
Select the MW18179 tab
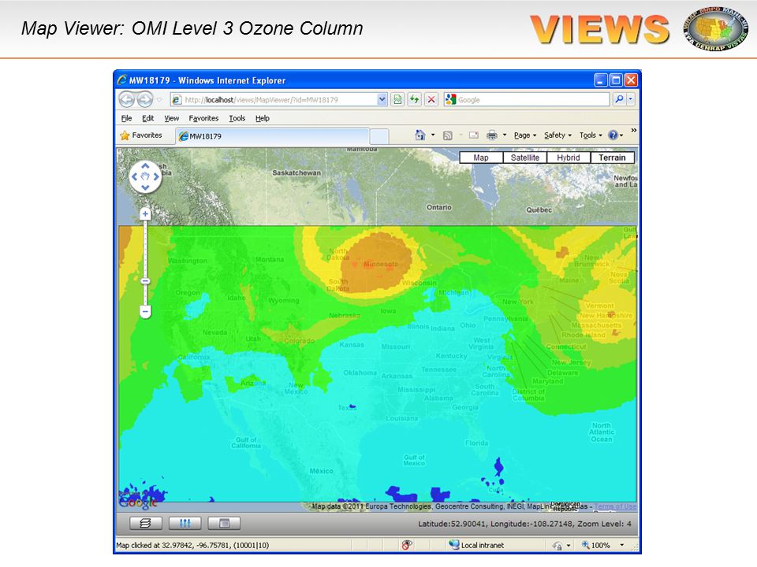point(273,136)
